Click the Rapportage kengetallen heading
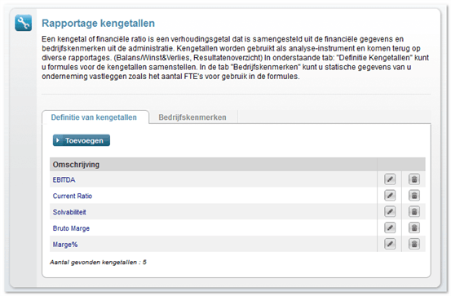 point(98,23)
